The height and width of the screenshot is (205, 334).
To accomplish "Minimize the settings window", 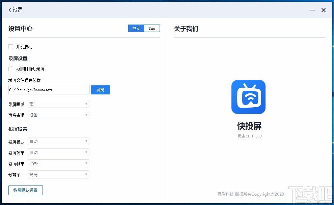I will [x=312, y=10].
